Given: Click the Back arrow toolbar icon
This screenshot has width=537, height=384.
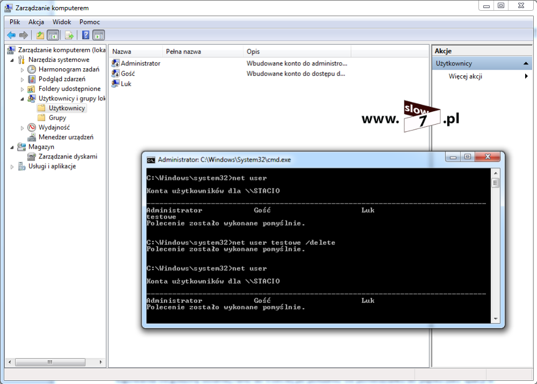Looking at the screenshot, I should click(11, 35).
